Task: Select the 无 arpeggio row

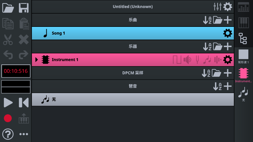Action: point(111,99)
